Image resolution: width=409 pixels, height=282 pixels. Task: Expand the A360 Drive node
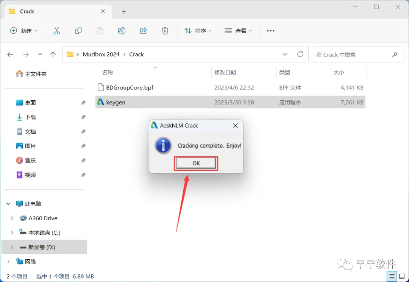12,218
